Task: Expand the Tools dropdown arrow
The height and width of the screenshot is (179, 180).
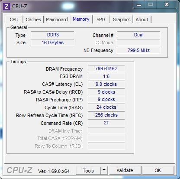Action: pyautogui.click(x=104, y=171)
